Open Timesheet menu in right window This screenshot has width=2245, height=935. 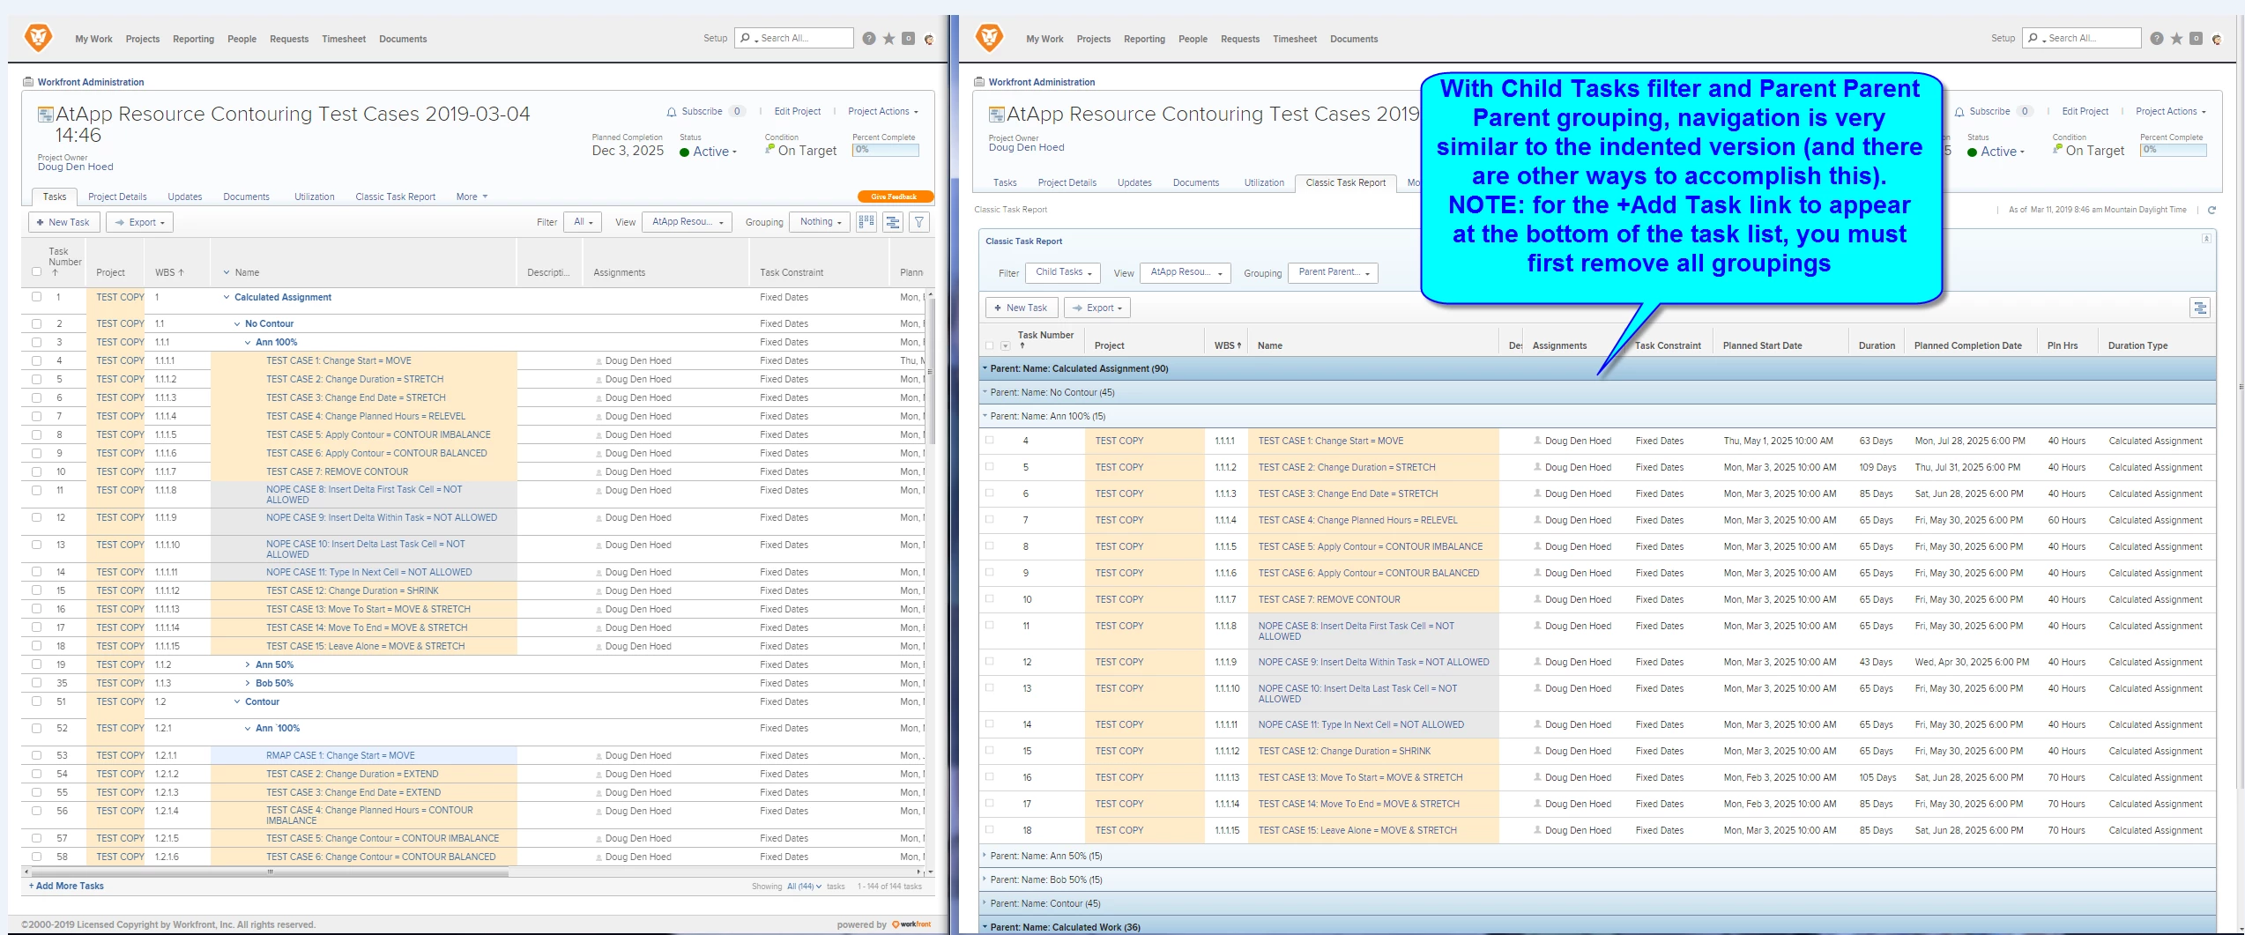coord(1295,39)
